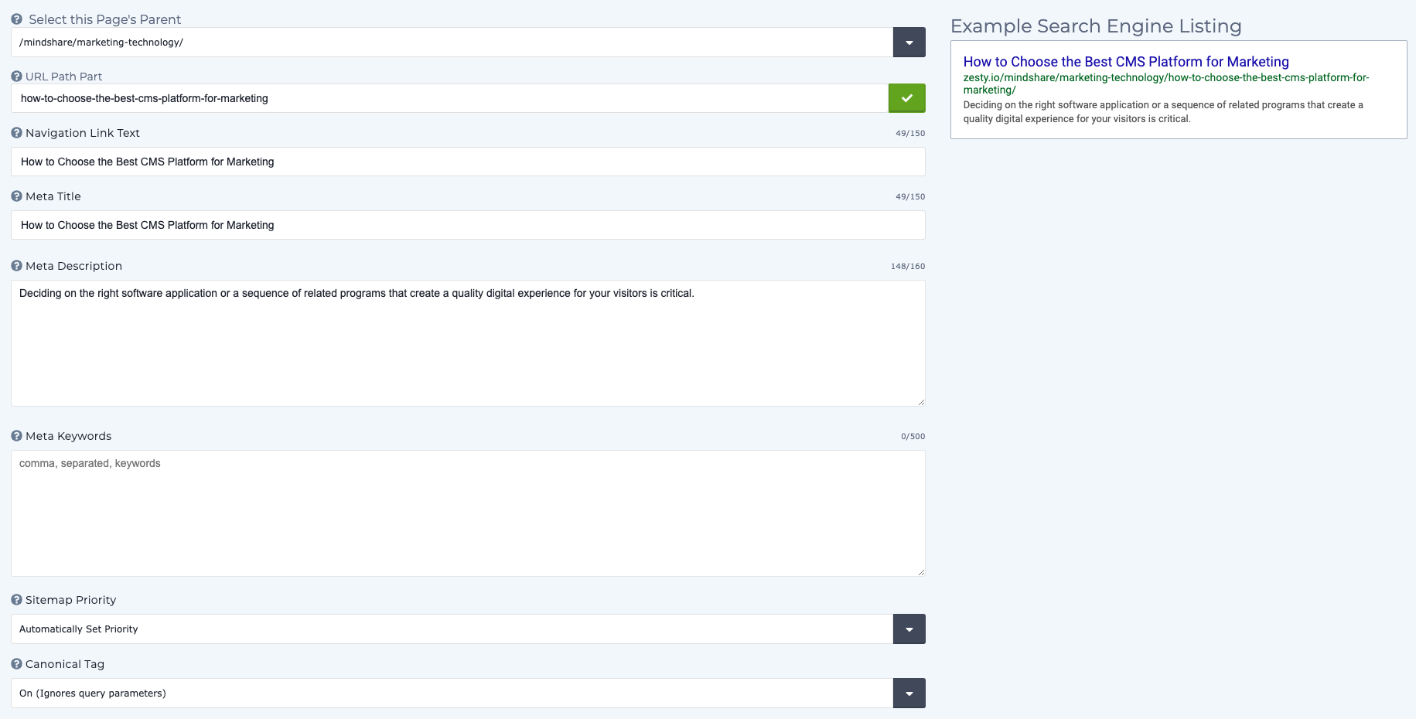The height and width of the screenshot is (719, 1416).
Task: Click help icon next to Meta Keywords
Action: (16, 436)
